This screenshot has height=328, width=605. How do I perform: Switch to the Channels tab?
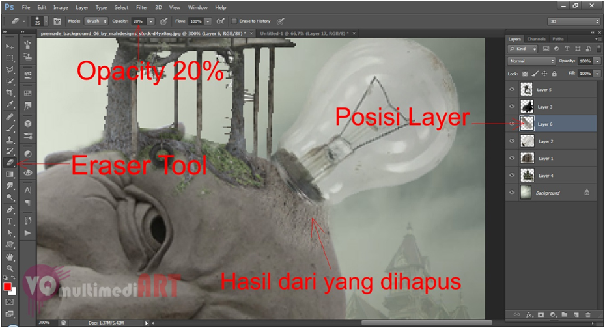537,39
